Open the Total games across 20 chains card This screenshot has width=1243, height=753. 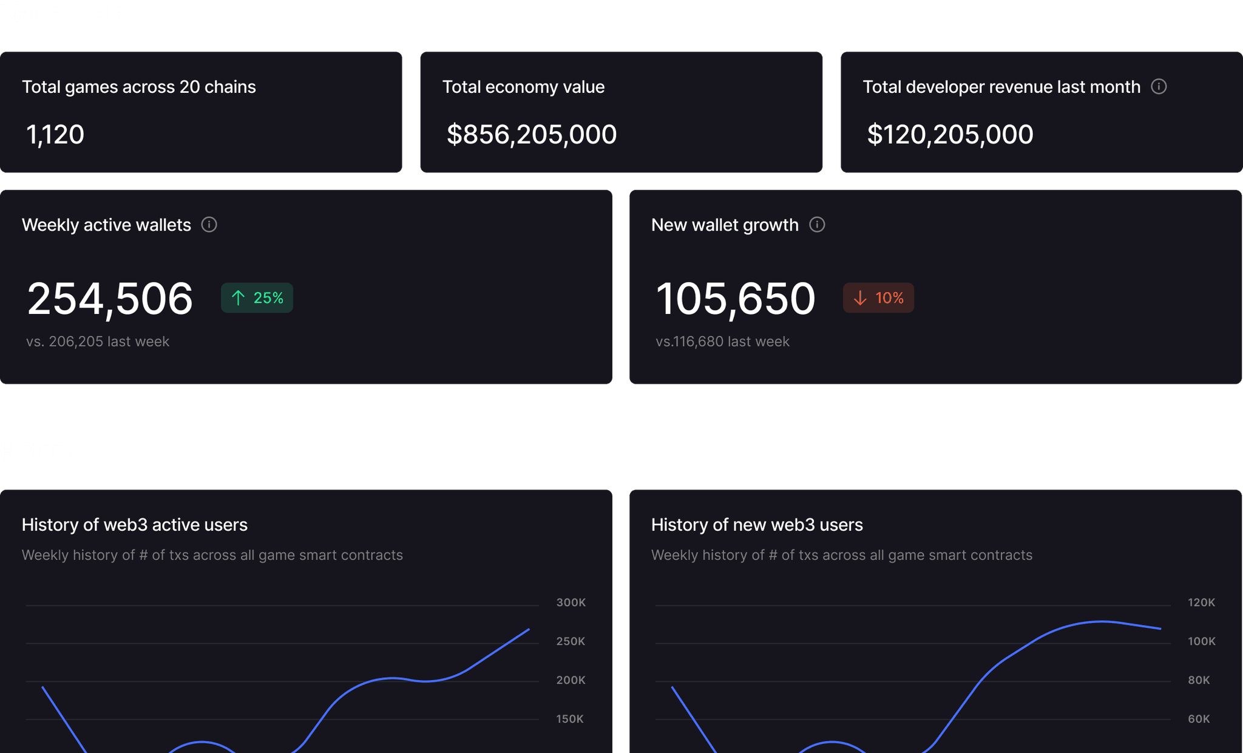pyautogui.click(x=201, y=112)
